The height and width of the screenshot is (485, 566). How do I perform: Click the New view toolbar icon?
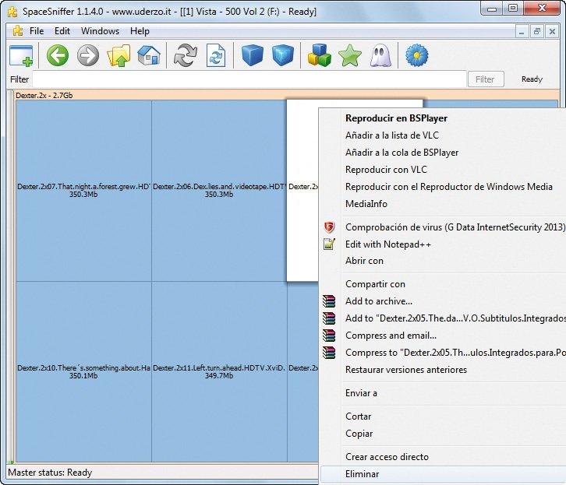21,55
